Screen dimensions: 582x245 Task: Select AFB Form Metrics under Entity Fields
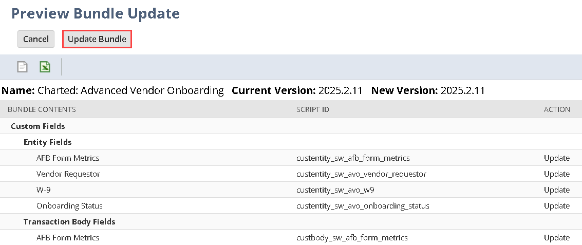pos(68,158)
